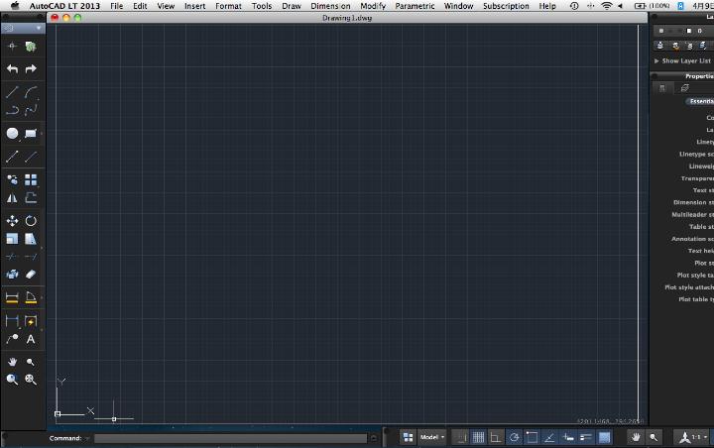This screenshot has width=714, height=448.
Task: Select the Stretch tool
Action: tap(31, 239)
